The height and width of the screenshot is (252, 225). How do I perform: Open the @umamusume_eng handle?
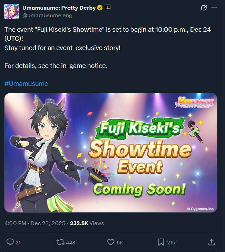pyautogui.click(x=47, y=16)
